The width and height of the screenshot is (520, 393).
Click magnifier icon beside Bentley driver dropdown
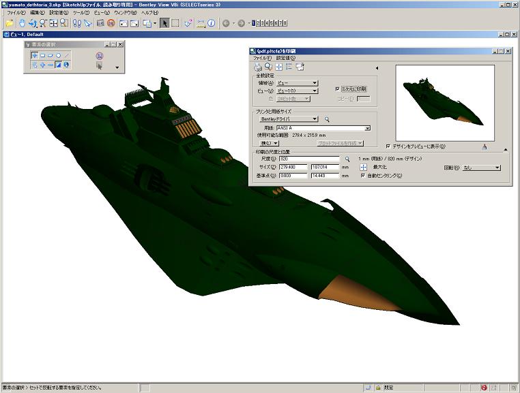[x=327, y=119]
